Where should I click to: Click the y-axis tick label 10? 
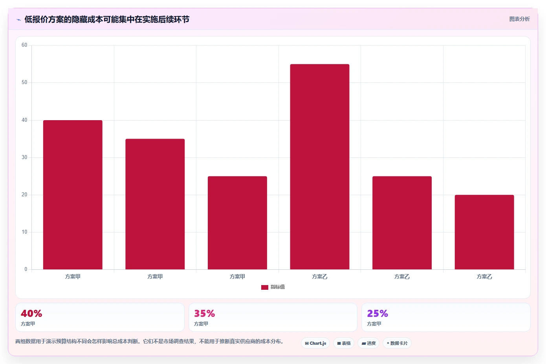pyautogui.click(x=24, y=232)
